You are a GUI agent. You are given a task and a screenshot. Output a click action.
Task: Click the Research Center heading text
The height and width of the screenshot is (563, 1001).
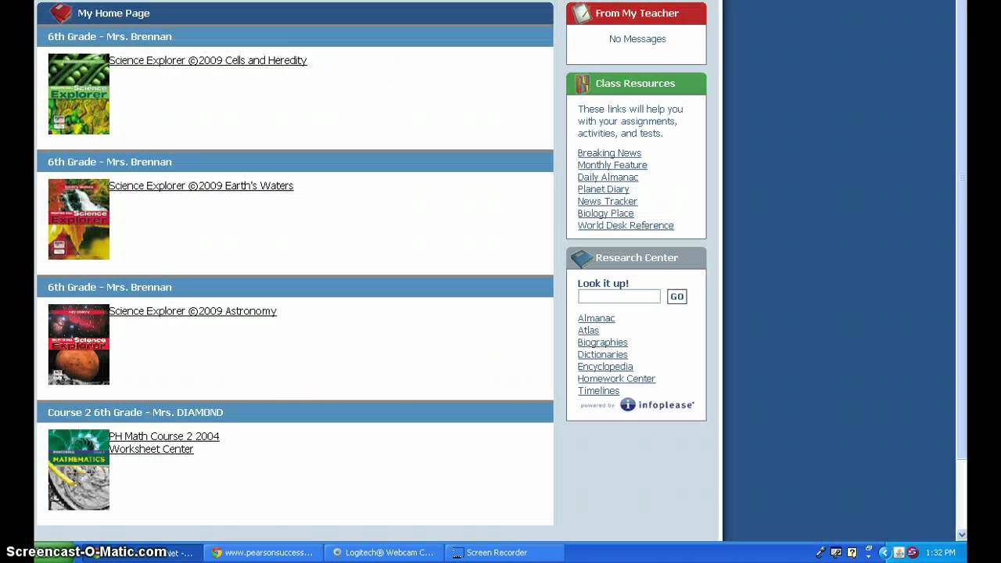pos(637,258)
